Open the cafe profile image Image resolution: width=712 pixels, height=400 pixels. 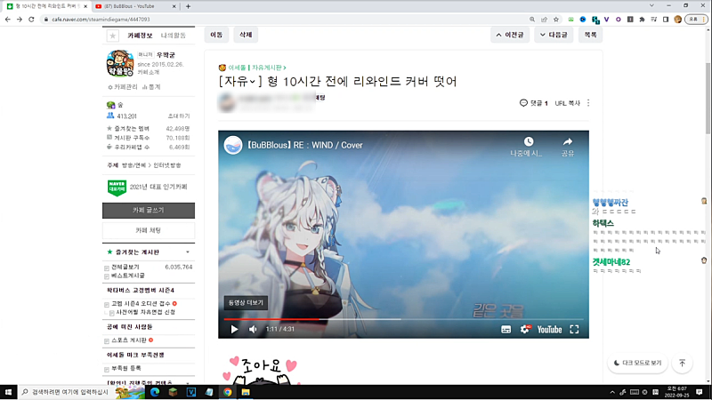point(120,63)
